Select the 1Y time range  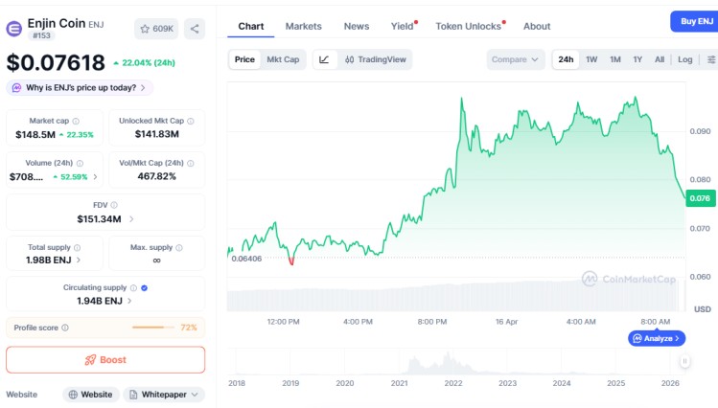(x=637, y=59)
